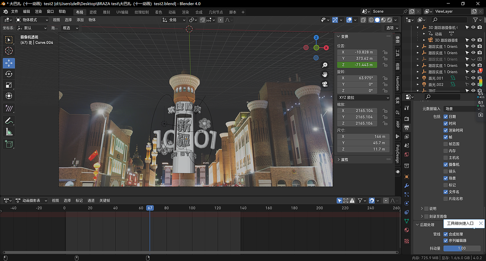
Task: Switch to the 着色 workspace tab
Action: [x=158, y=12]
